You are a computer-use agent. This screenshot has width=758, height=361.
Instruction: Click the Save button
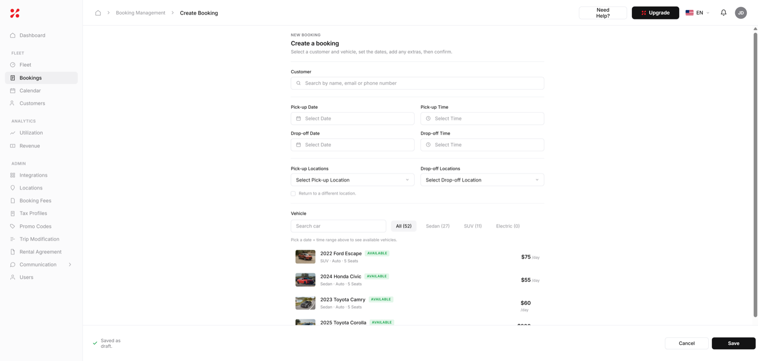click(x=733, y=343)
